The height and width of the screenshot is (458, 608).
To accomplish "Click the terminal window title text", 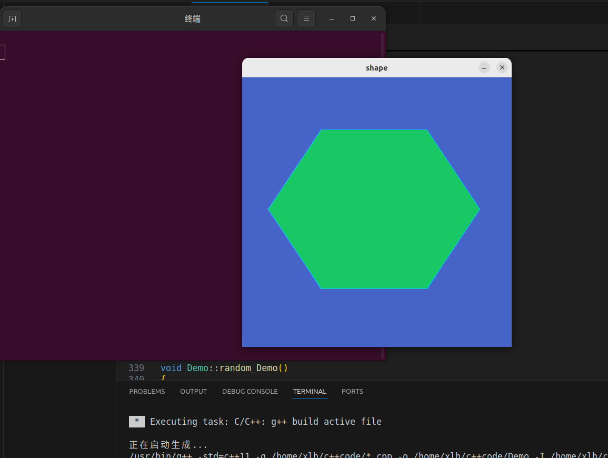I will click(192, 18).
